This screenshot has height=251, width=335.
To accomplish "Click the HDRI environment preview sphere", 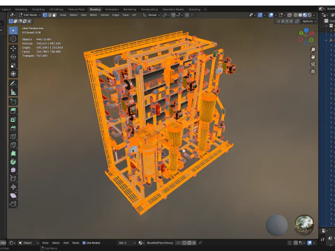I will click(304, 225).
